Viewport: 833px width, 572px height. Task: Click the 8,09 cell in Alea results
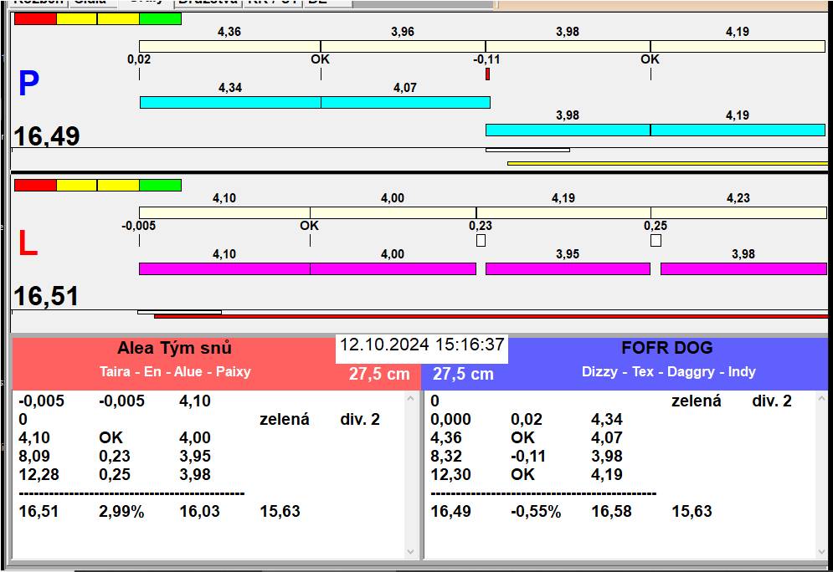point(34,457)
